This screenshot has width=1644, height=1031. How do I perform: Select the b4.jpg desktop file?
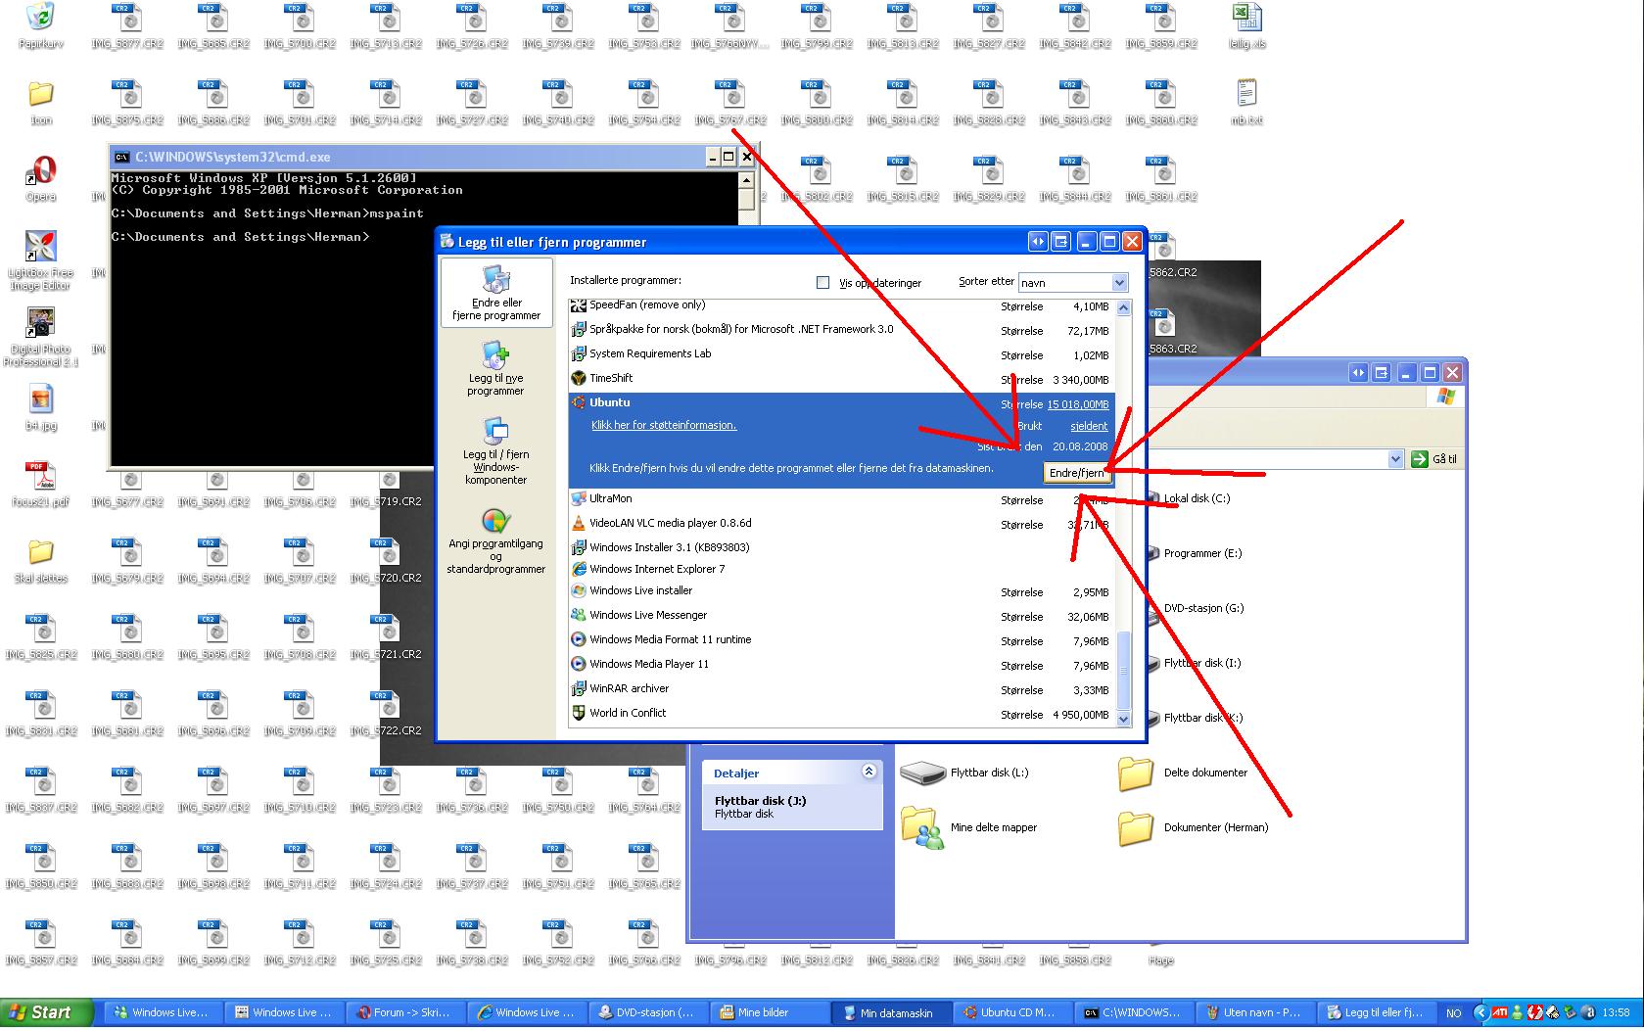[41, 408]
